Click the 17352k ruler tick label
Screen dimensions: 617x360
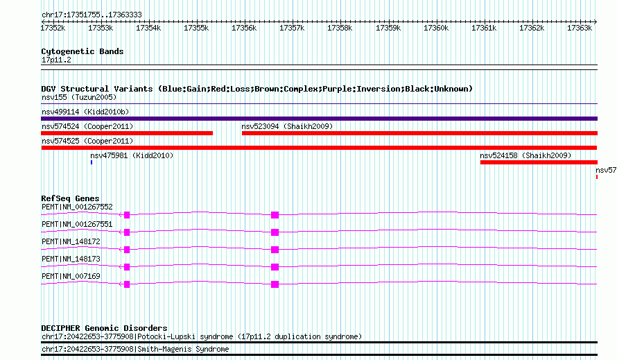(x=53, y=28)
